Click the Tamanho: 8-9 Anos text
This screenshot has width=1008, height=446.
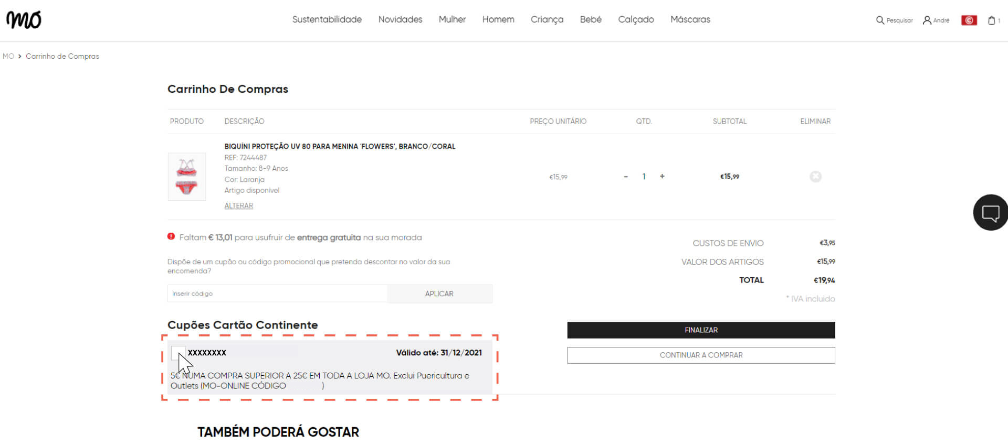click(256, 168)
